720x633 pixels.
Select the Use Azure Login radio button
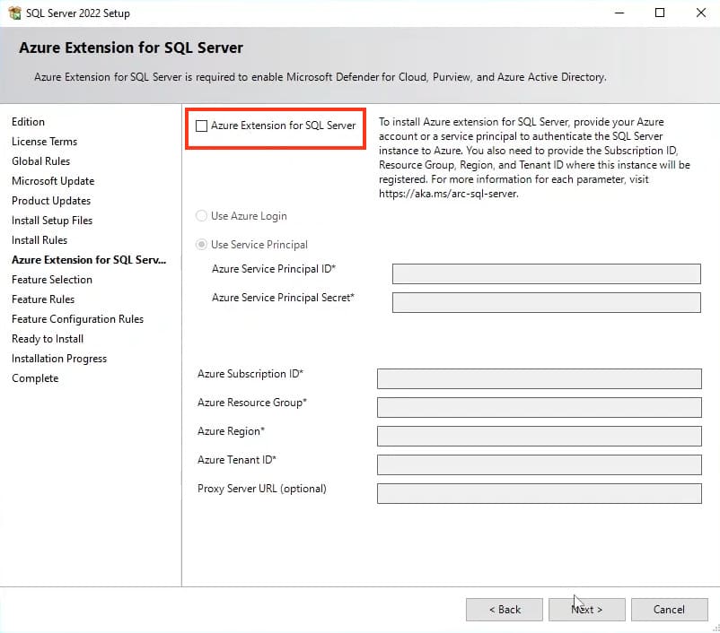pyautogui.click(x=202, y=216)
